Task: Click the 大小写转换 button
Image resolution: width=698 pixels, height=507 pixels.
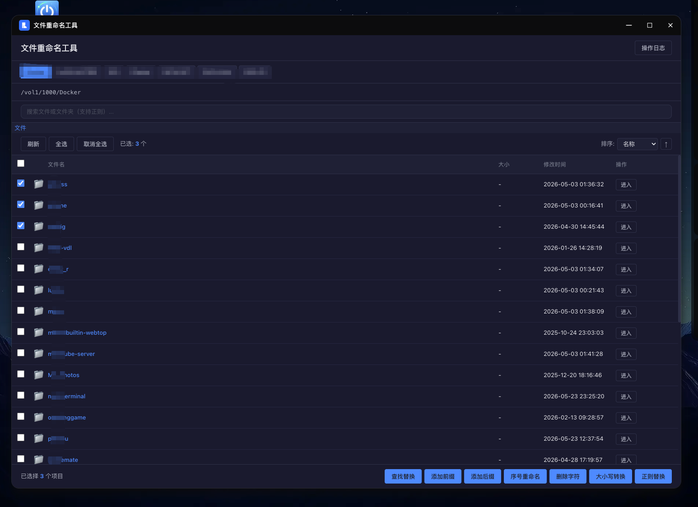Action: (x=610, y=476)
